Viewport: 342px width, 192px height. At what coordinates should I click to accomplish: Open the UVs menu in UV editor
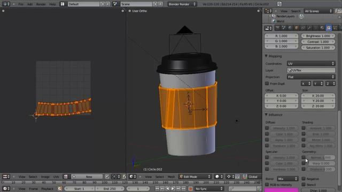[x=56, y=177]
